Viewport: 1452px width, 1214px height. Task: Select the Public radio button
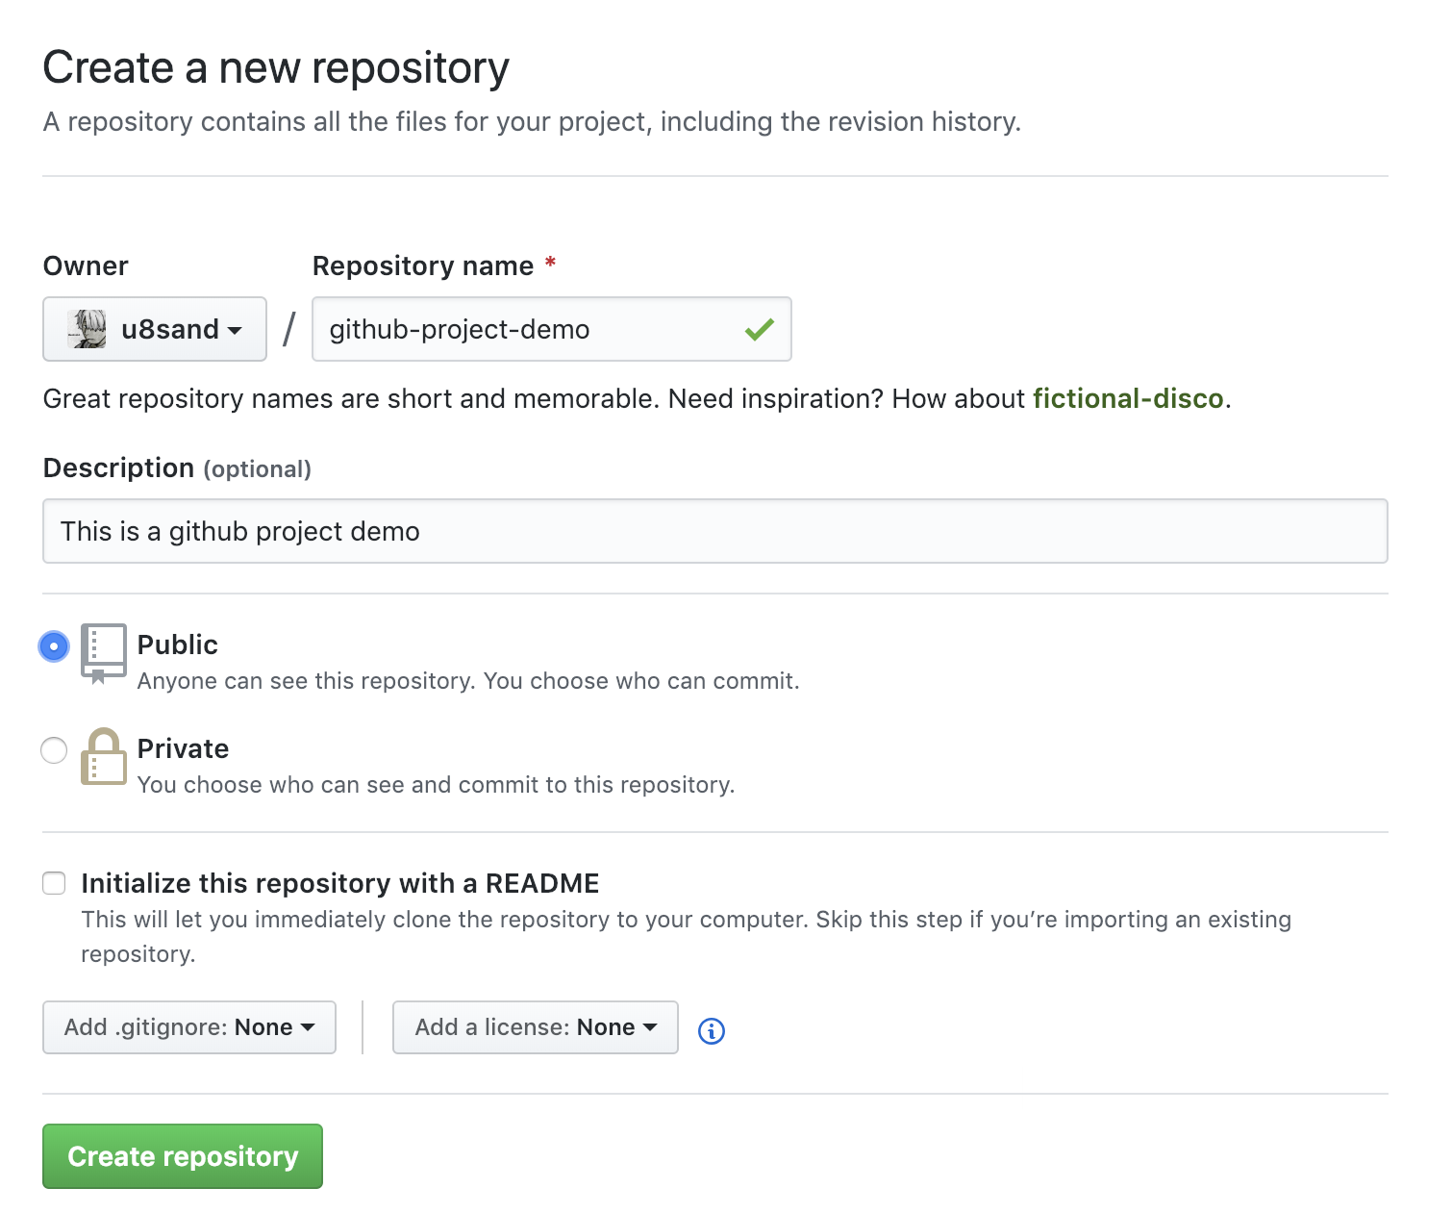coord(54,646)
